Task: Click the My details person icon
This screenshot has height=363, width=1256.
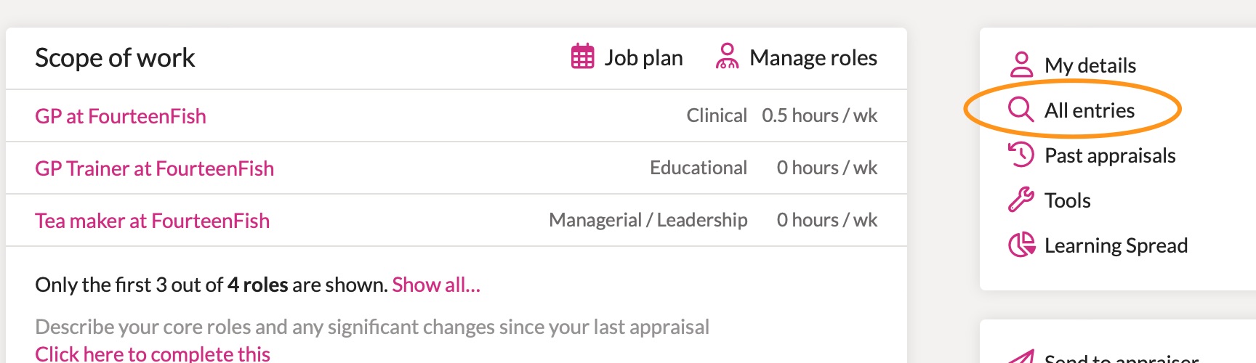Action: click(x=1021, y=65)
